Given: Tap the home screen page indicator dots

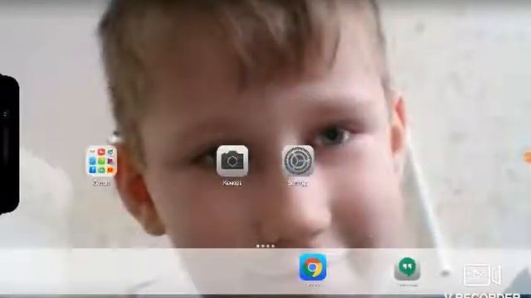Looking at the screenshot, I should 265,246.
